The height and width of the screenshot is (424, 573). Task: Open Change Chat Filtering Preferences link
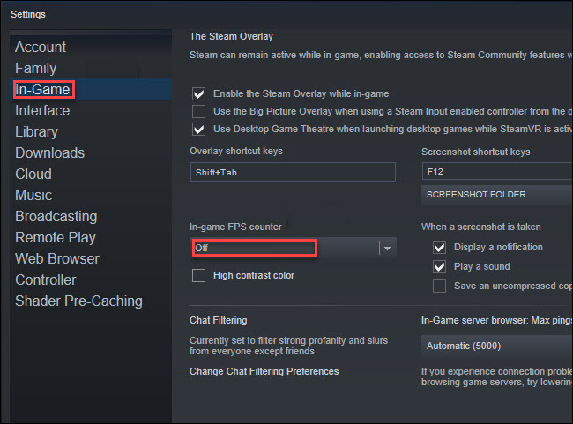click(x=264, y=371)
